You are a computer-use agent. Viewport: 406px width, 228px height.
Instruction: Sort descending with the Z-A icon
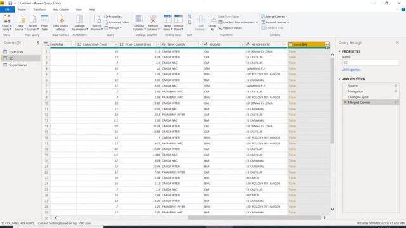[x=190, y=23]
